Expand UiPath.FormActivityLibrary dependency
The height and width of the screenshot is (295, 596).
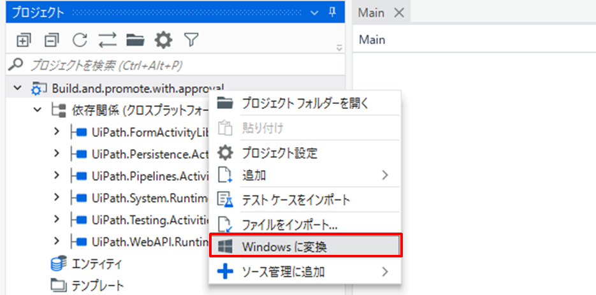[x=57, y=131]
